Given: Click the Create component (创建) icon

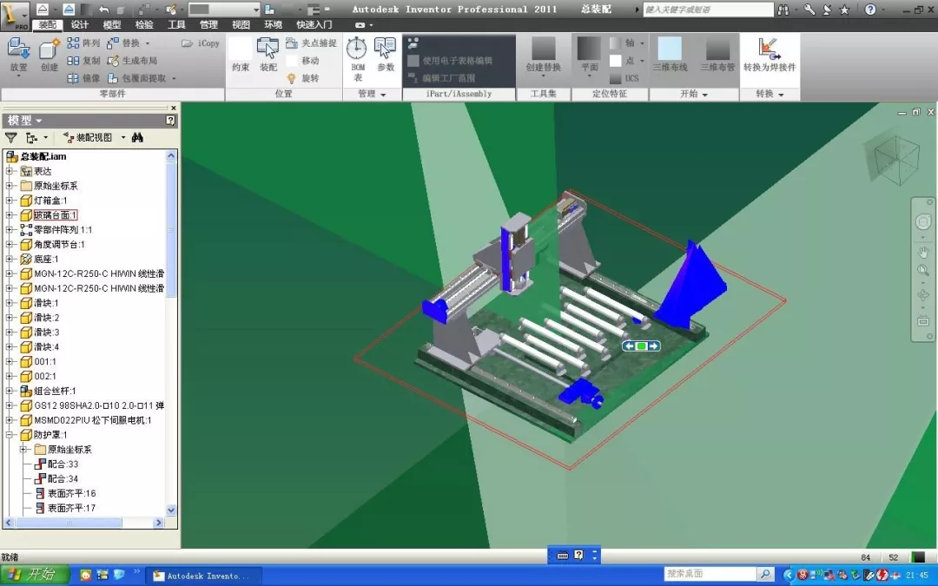Looking at the screenshot, I should point(48,55).
